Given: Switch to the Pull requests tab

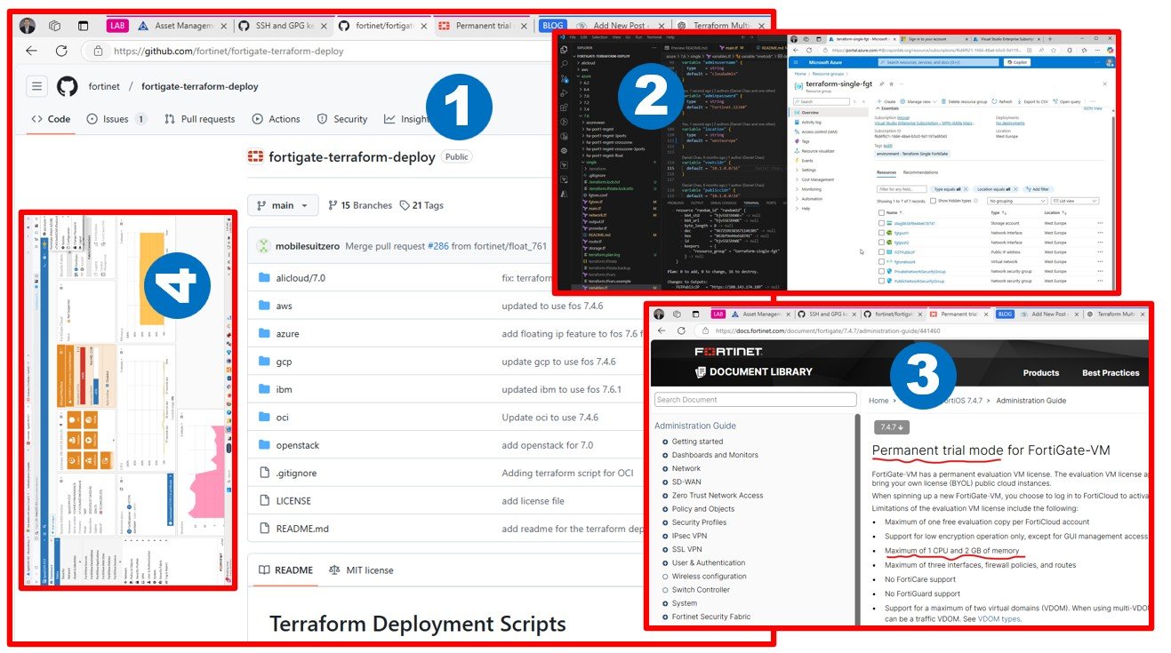Looking at the screenshot, I should [199, 119].
